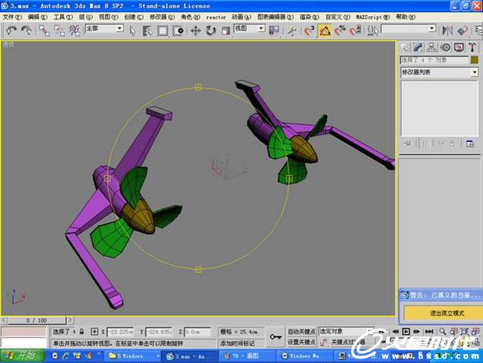
Task: Open the reference coordinate system dropdown 视图
Action: coord(250,29)
